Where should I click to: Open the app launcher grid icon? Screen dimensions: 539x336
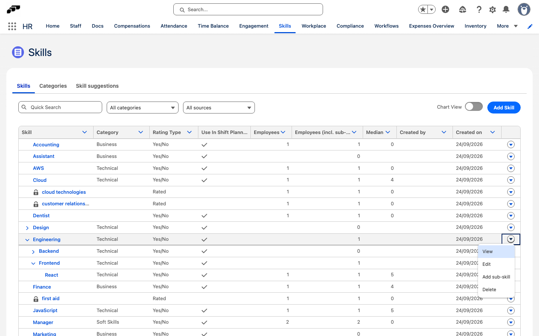tap(12, 26)
